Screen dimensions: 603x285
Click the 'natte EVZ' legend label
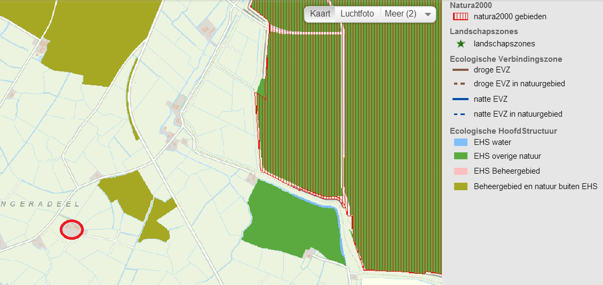490,99
